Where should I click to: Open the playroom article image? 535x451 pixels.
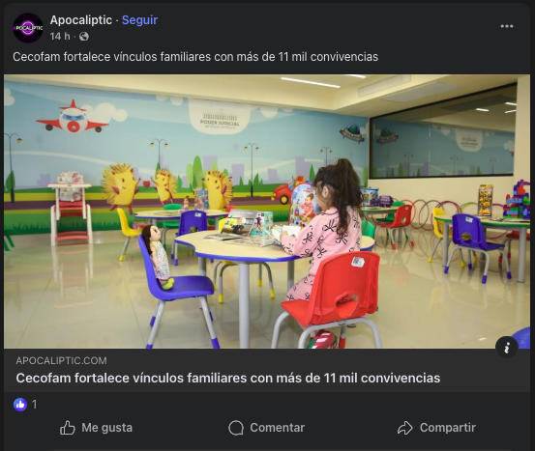coord(267,211)
